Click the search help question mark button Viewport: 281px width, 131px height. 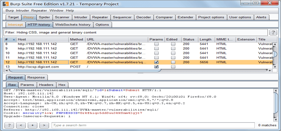click(9, 125)
